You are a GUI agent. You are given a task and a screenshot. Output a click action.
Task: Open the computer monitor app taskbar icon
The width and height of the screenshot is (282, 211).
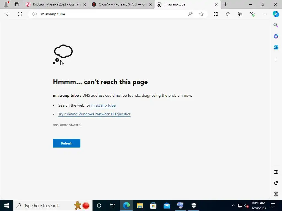click(x=180, y=206)
